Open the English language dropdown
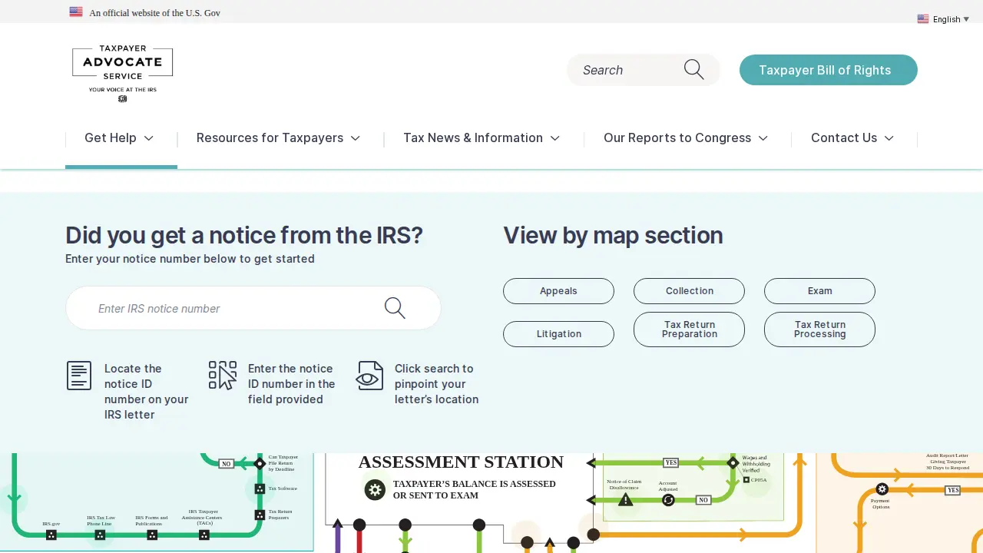Image resolution: width=983 pixels, height=553 pixels. click(x=944, y=19)
